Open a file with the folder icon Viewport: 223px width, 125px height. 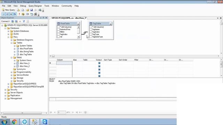(x=28, y=10)
